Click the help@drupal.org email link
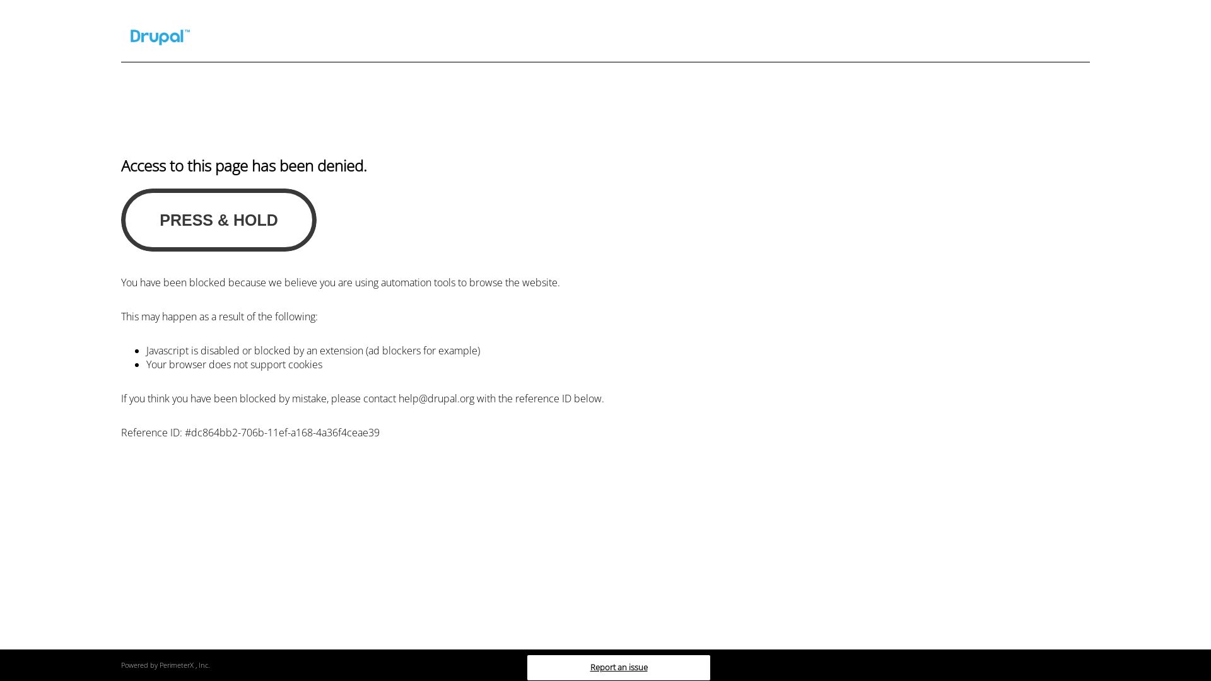Screen dimensions: 1211x681 [436, 399]
